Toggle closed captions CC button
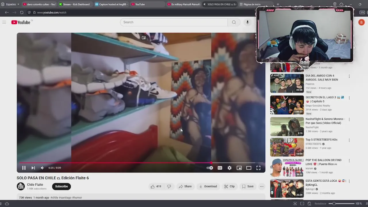The height and width of the screenshot is (207, 368). coord(220,168)
